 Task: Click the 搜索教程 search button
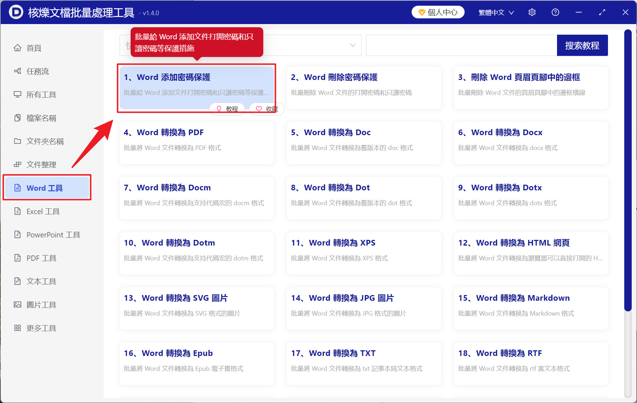coord(582,45)
